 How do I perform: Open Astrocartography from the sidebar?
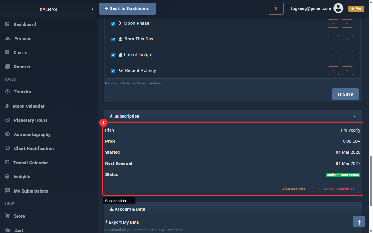pos(32,135)
